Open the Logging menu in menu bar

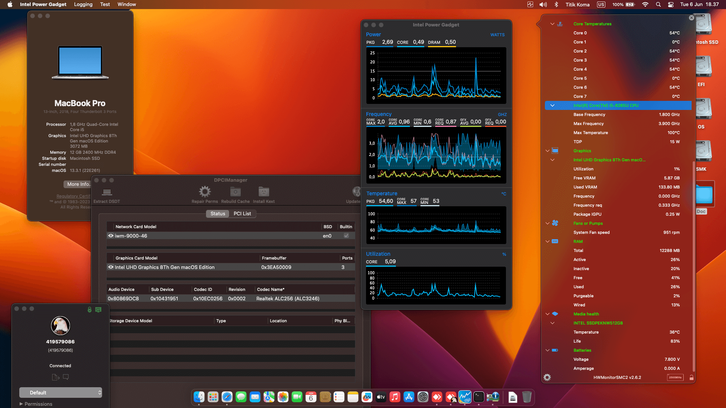pos(83,5)
